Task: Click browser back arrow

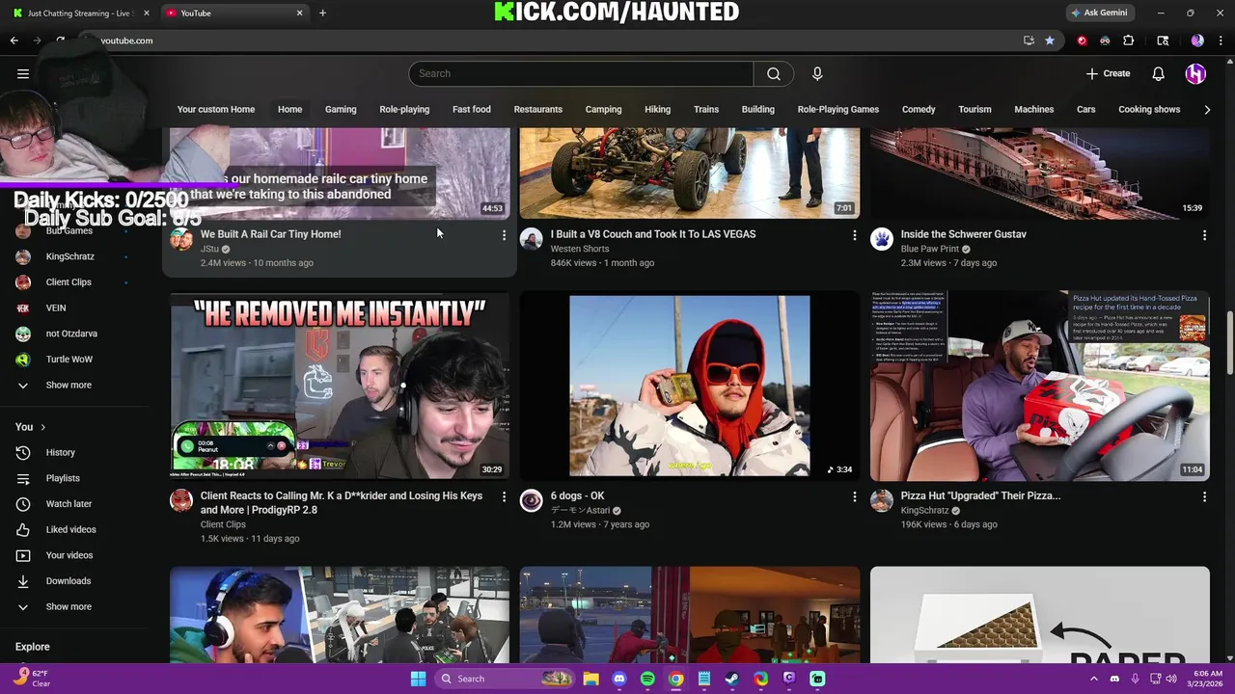Action: point(14,40)
